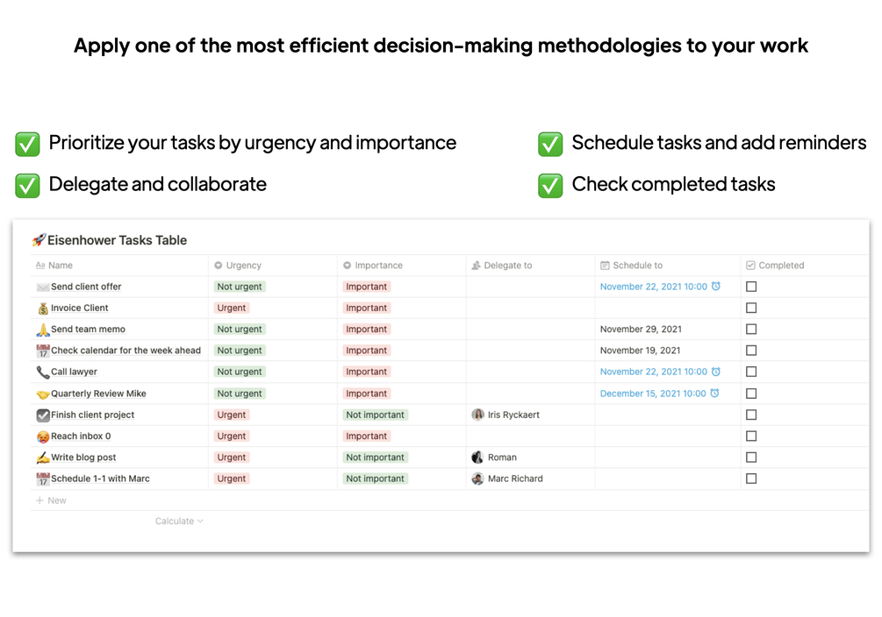Image resolution: width=882 pixels, height=617 pixels.
Task: Click the writing hand icon for Write blog post
Action: [43, 457]
